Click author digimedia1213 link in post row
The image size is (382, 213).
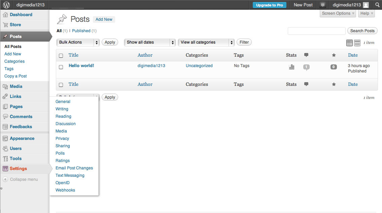coord(151,66)
